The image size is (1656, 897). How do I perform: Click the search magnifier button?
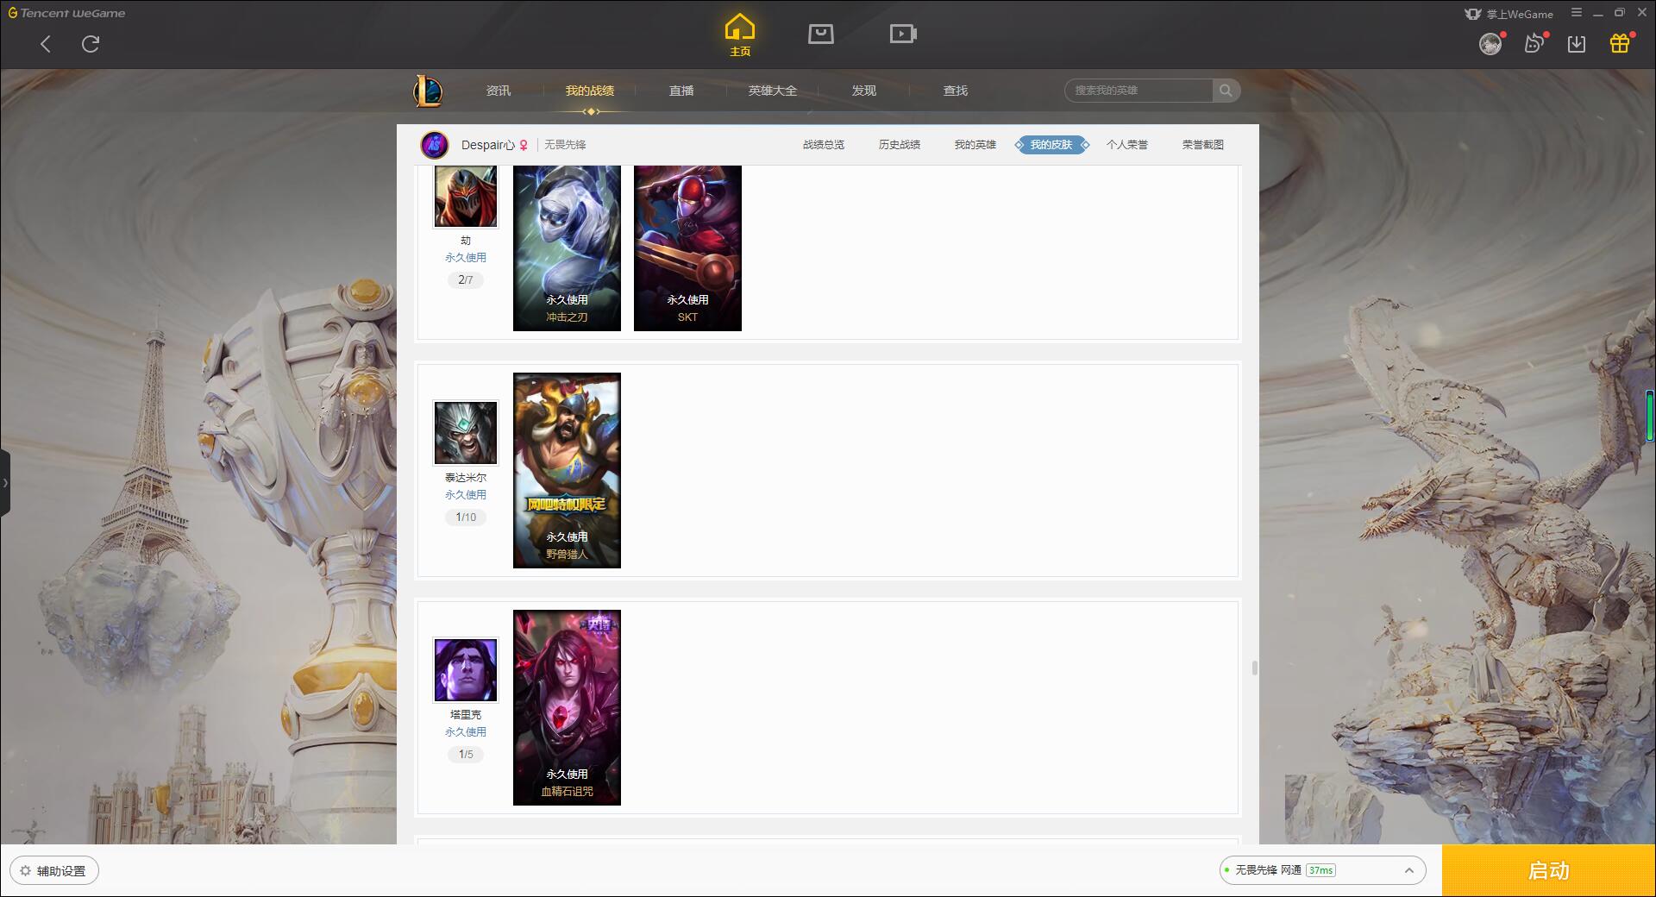point(1226,91)
